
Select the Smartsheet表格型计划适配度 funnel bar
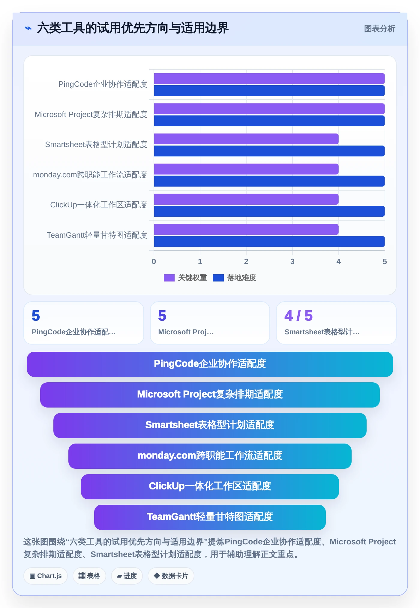210,426
